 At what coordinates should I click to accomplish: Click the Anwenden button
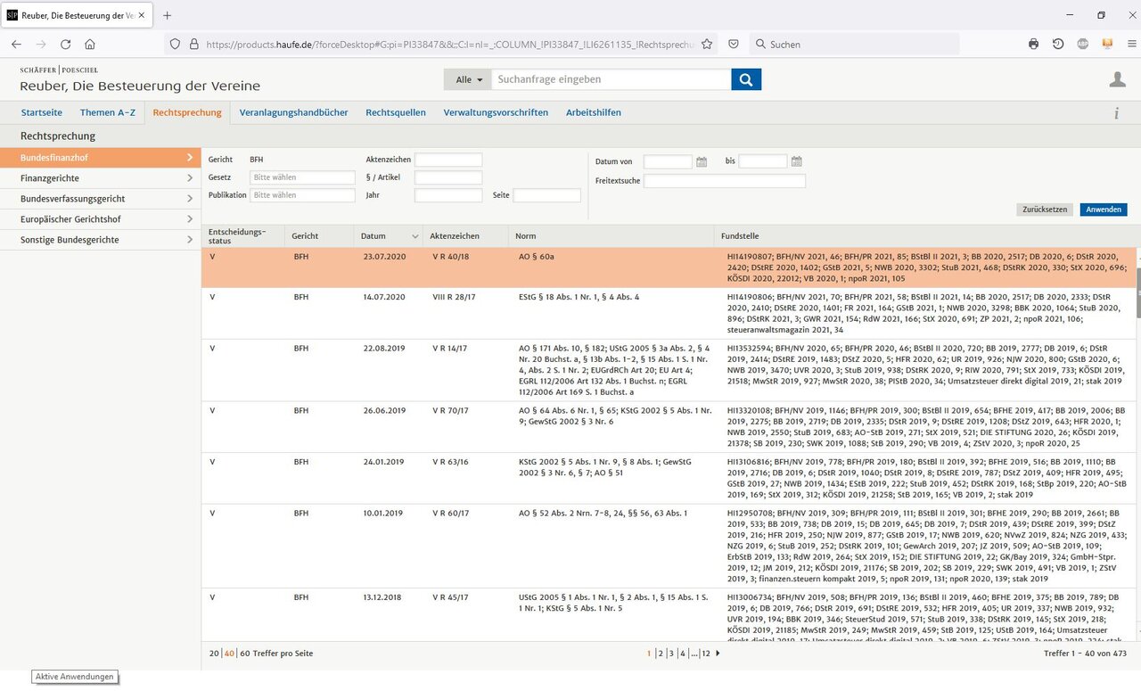(1104, 210)
